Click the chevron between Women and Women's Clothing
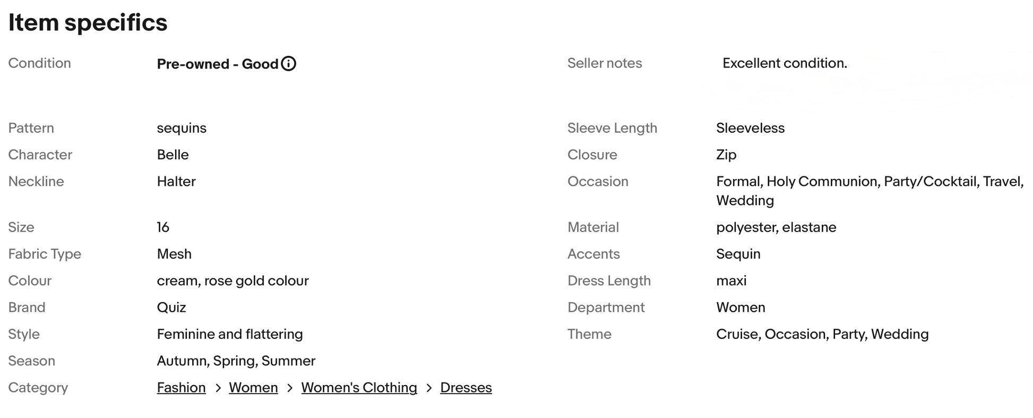This screenshot has width=1033, height=418. point(290,388)
